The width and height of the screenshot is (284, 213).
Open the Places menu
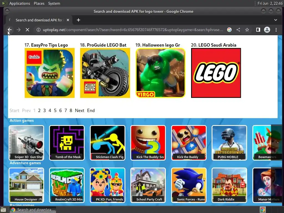click(39, 3)
